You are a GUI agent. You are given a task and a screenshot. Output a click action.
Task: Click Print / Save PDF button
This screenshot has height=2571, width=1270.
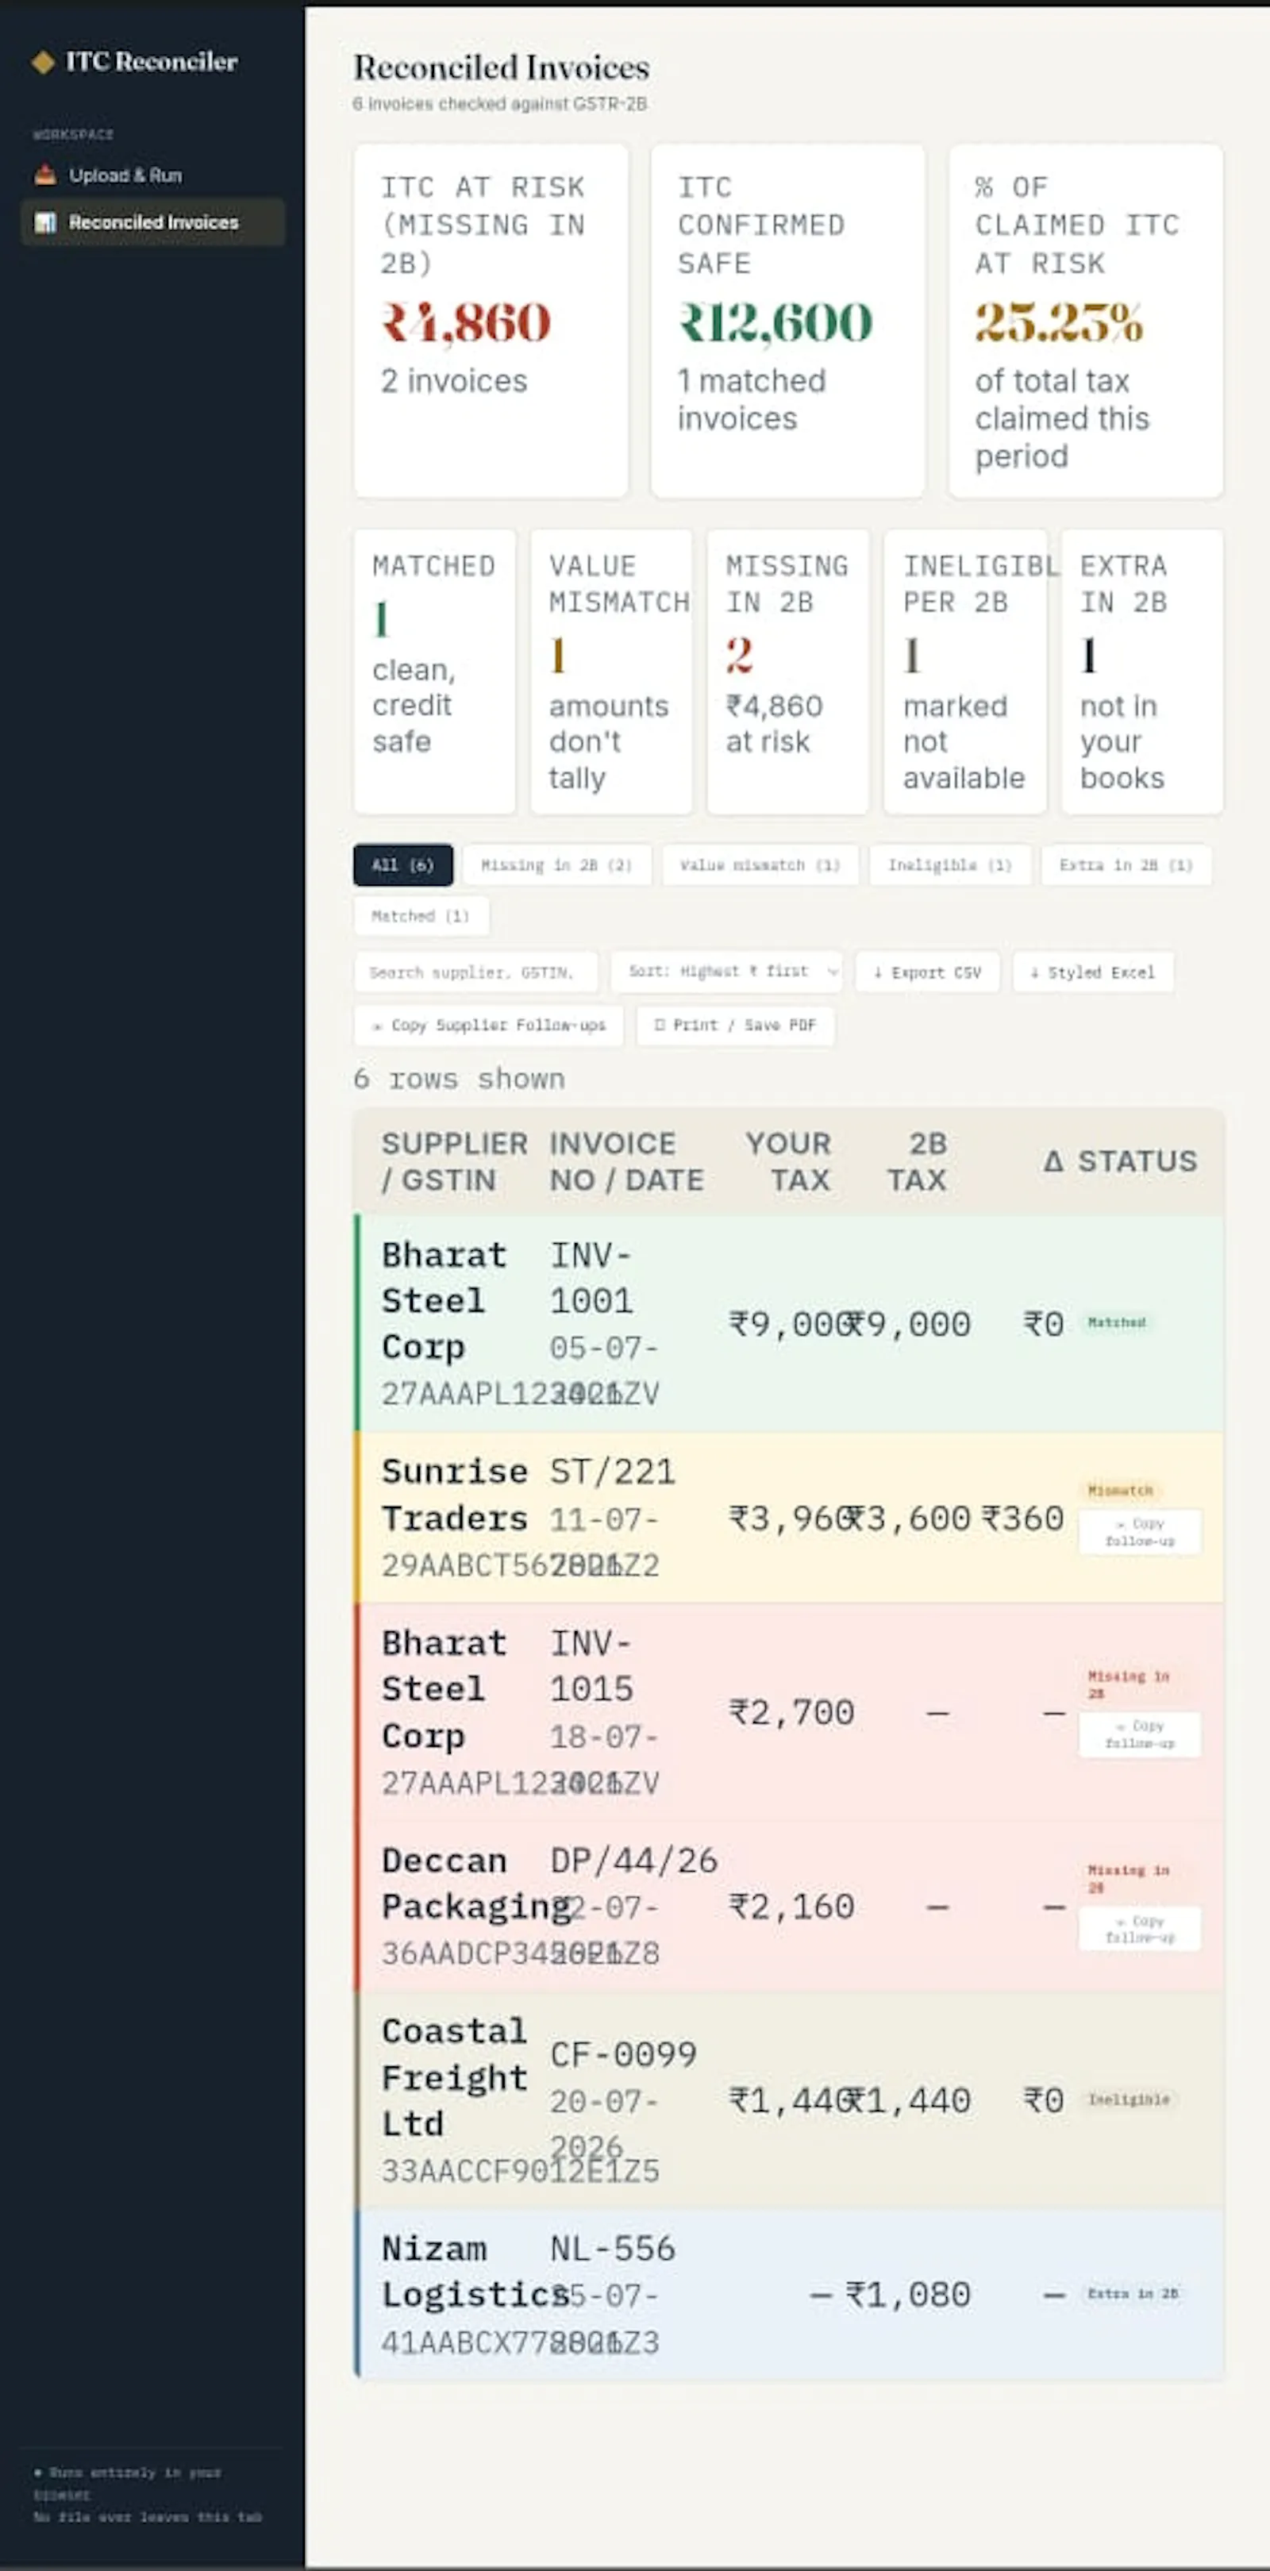coord(735,1025)
